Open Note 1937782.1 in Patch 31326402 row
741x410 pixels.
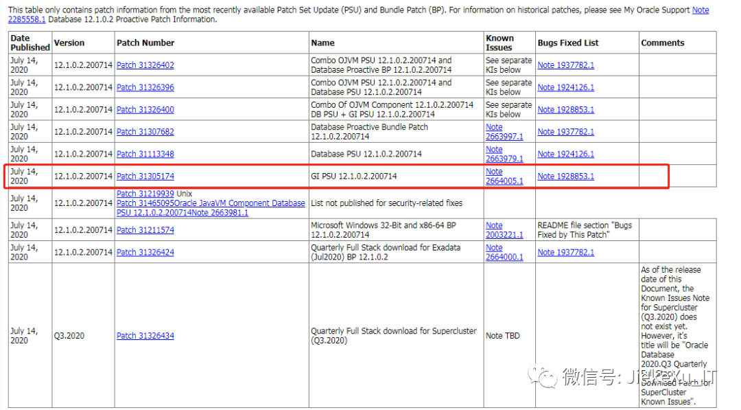point(565,65)
